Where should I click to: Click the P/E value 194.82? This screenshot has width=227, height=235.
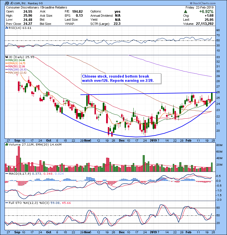point(77,12)
